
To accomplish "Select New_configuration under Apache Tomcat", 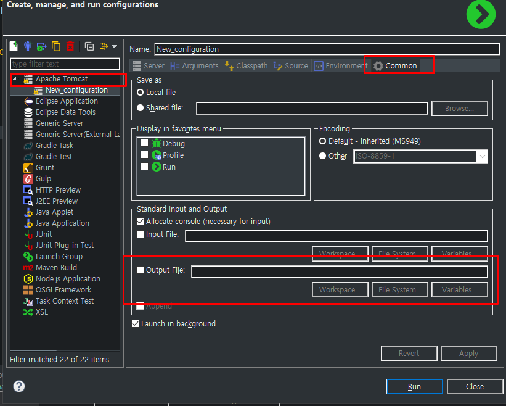I will 76,90.
